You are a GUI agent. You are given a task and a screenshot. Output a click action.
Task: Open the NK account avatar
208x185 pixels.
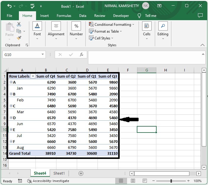[146, 6]
